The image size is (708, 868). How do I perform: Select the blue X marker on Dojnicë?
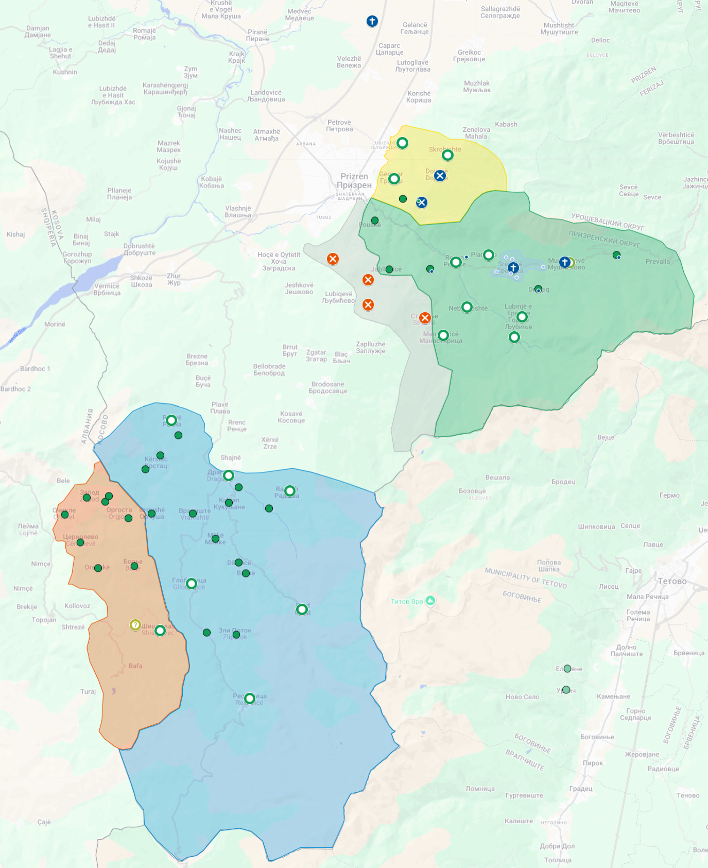pos(440,176)
